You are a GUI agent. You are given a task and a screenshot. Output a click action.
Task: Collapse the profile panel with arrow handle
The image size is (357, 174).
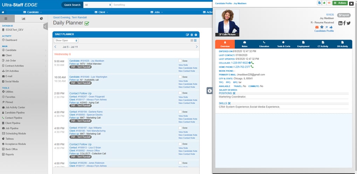coord(210,91)
